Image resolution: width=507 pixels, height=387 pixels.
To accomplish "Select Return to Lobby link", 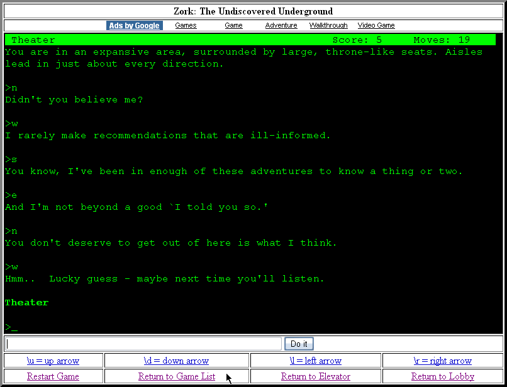I will point(443,376).
